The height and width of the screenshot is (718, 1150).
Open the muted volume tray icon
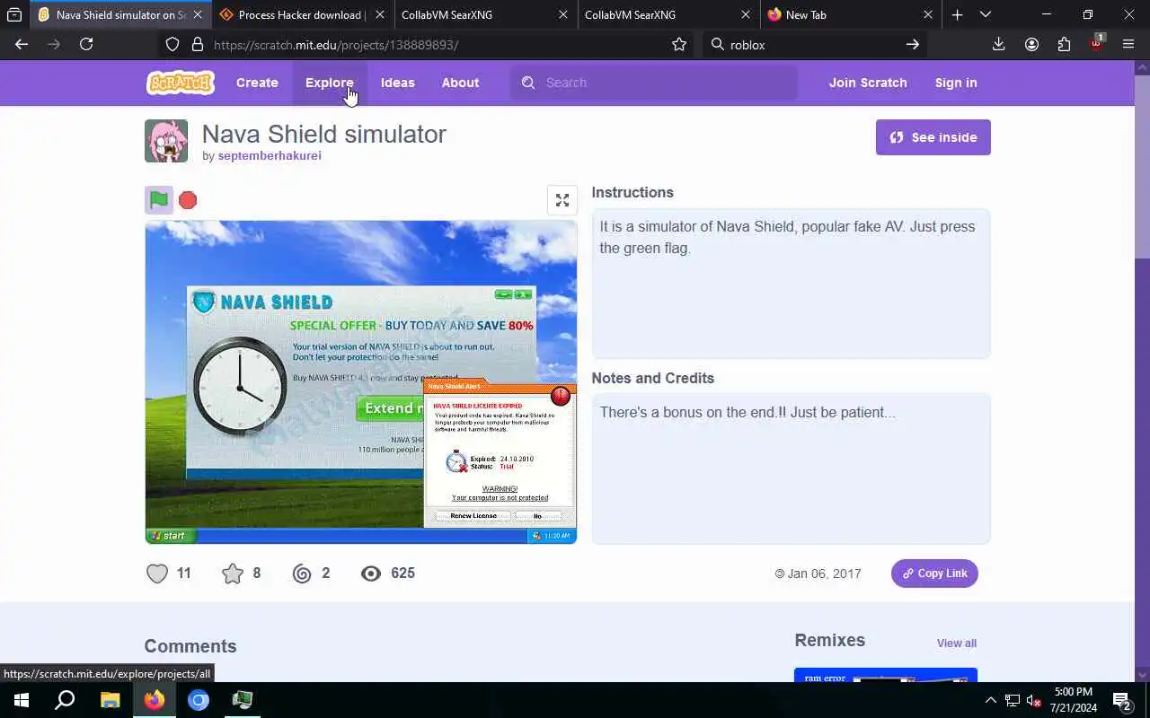[x=1034, y=700]
